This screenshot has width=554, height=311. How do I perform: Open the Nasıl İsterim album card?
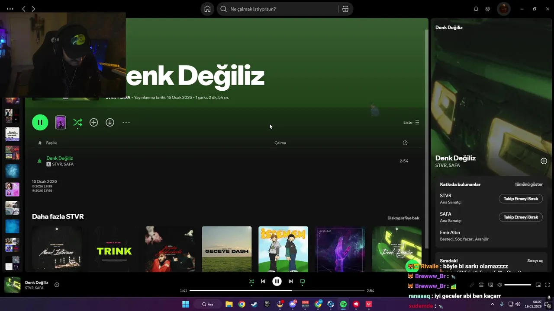57,249
